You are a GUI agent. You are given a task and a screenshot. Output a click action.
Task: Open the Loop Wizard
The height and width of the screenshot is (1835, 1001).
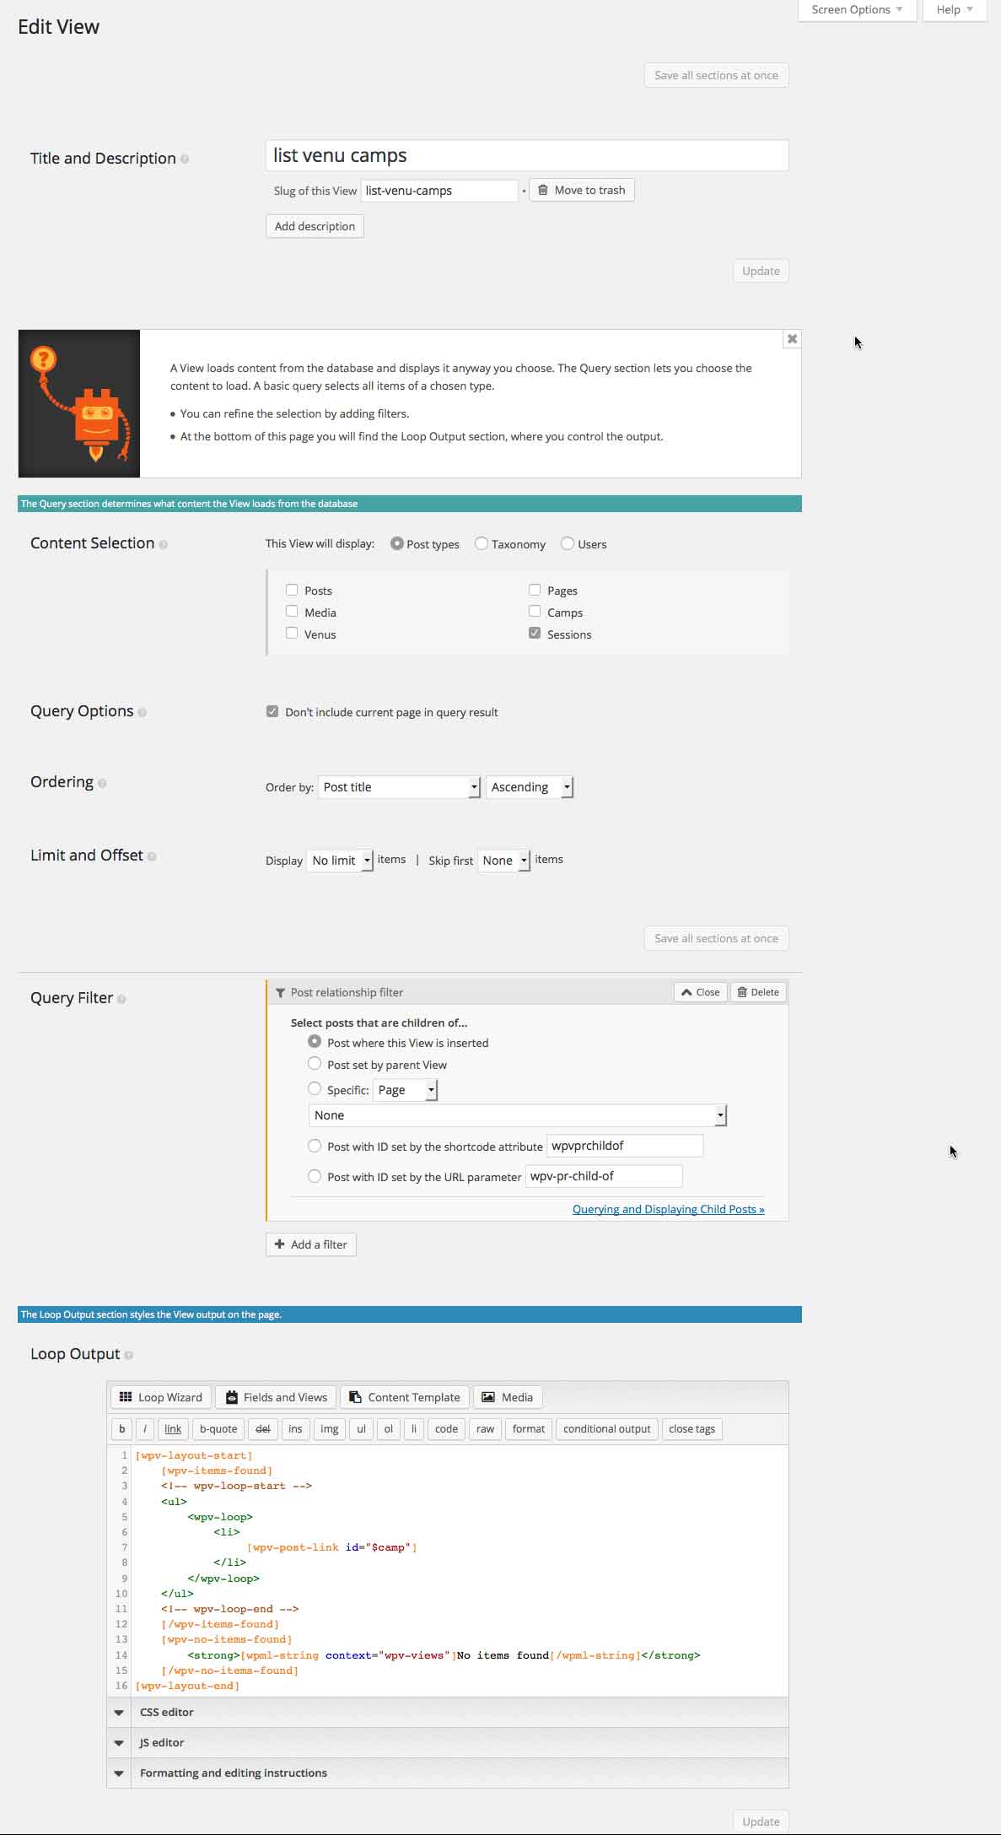point(161,1397)
